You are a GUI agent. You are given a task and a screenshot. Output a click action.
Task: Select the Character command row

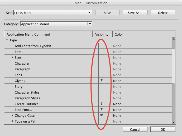[x=88, y=63]
